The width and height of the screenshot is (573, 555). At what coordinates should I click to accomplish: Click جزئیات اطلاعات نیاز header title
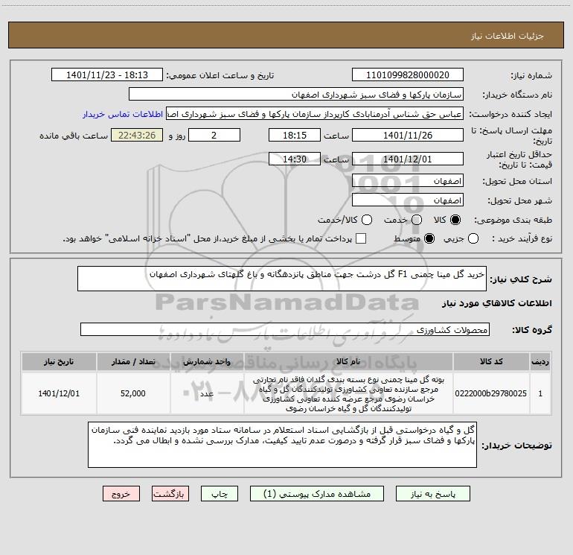(x=507, y=36)
